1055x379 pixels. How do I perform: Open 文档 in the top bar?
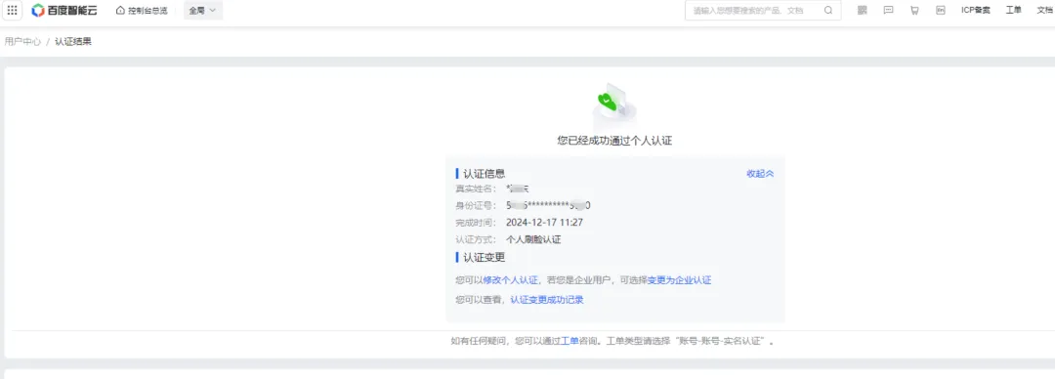coord(1045,10)
